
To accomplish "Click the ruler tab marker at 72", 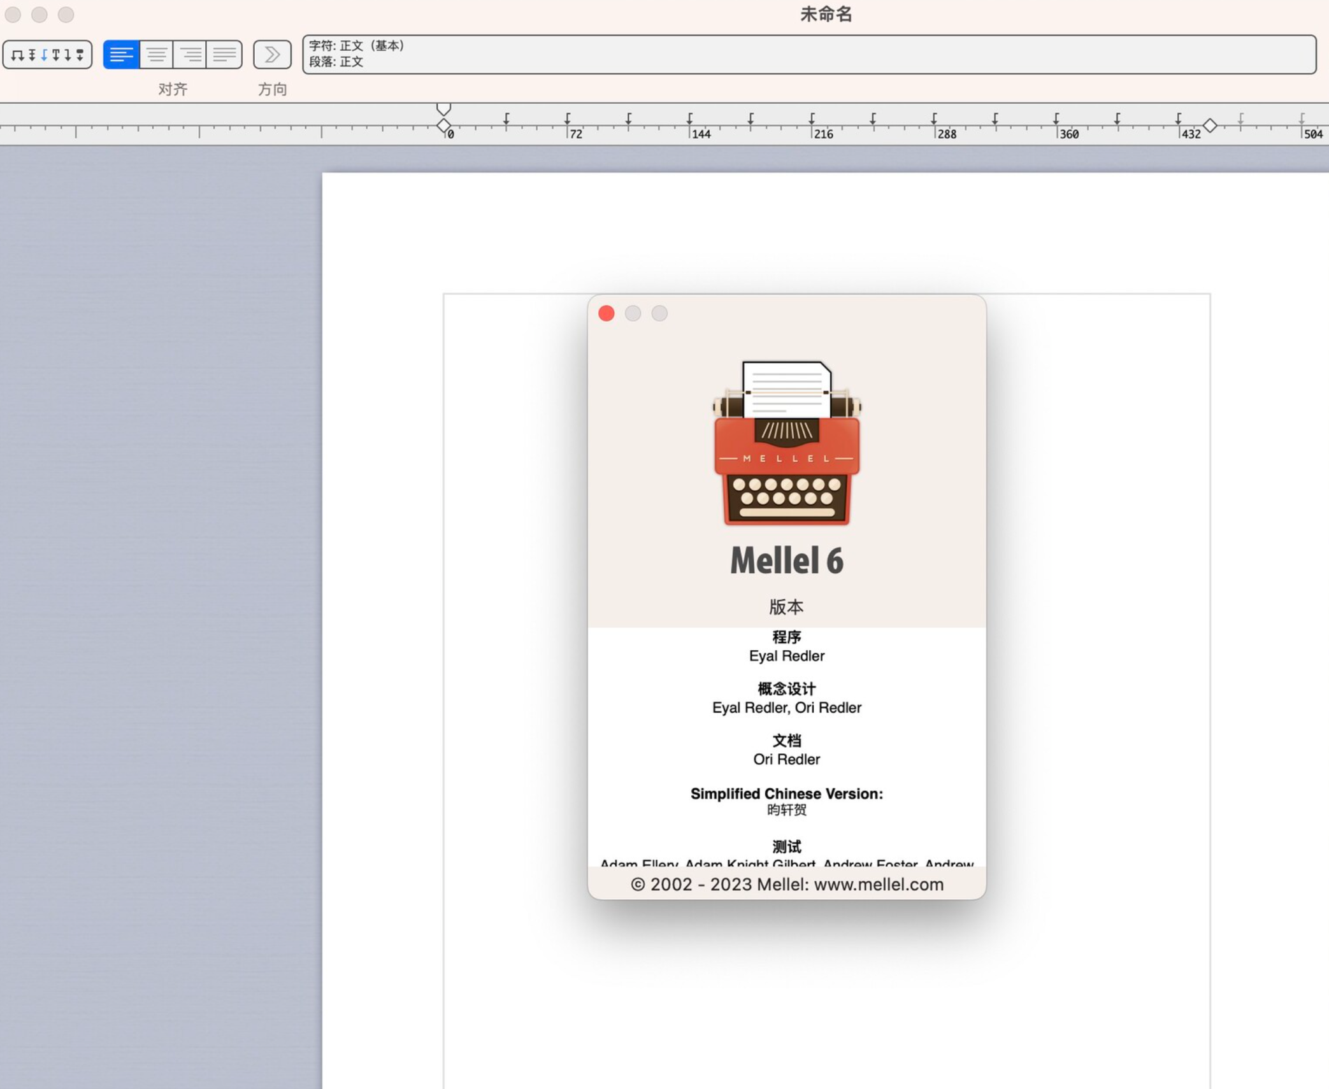I will [567, 118].
